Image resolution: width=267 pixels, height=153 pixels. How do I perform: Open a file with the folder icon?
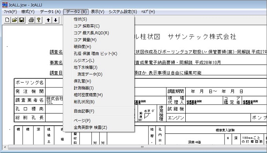pos(15,20)
